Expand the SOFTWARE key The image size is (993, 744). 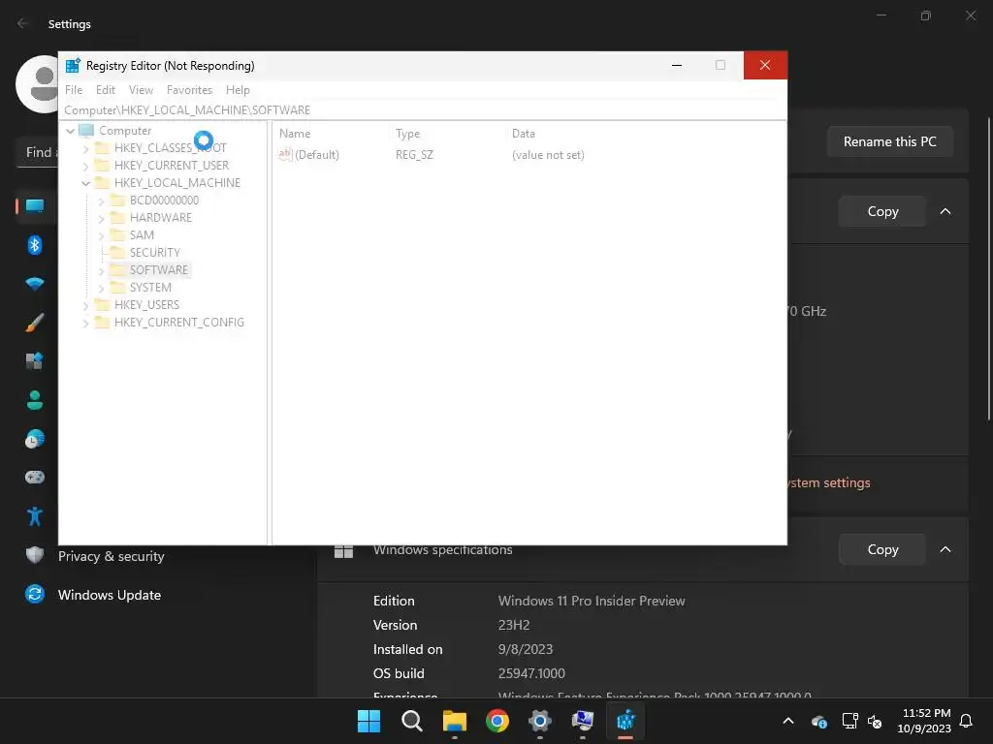pyautogui.click(x=101, y=271)
